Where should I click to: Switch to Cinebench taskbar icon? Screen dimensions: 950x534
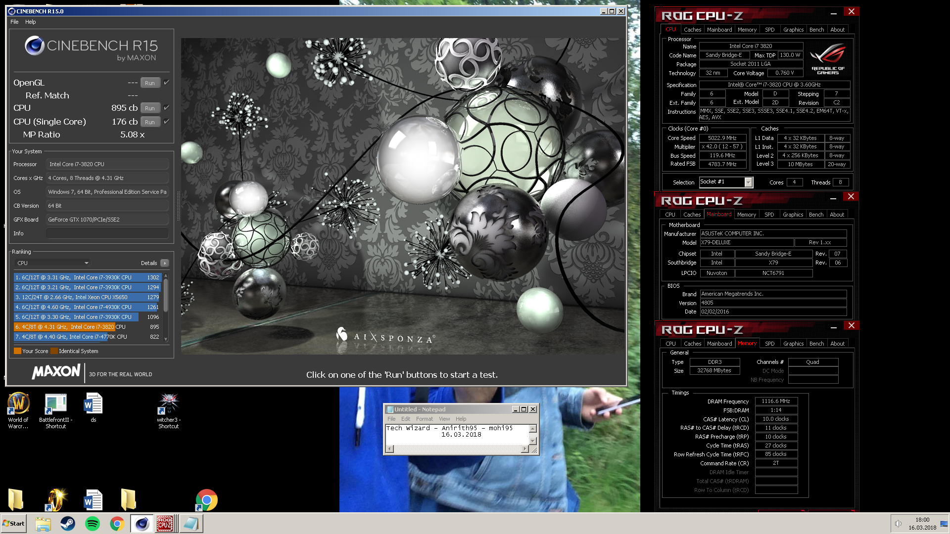click(x=142, y=524)
